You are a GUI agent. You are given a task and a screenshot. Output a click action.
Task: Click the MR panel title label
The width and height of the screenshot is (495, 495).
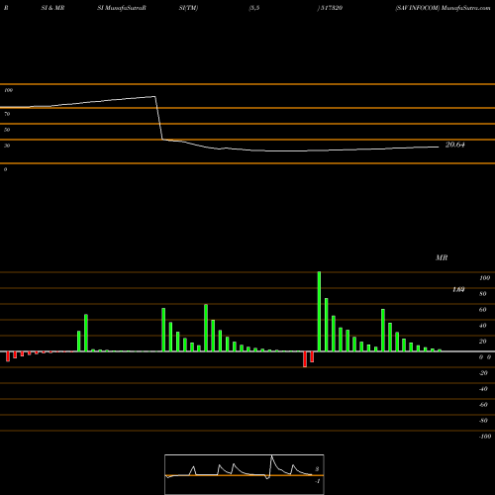tap(442, 257)
